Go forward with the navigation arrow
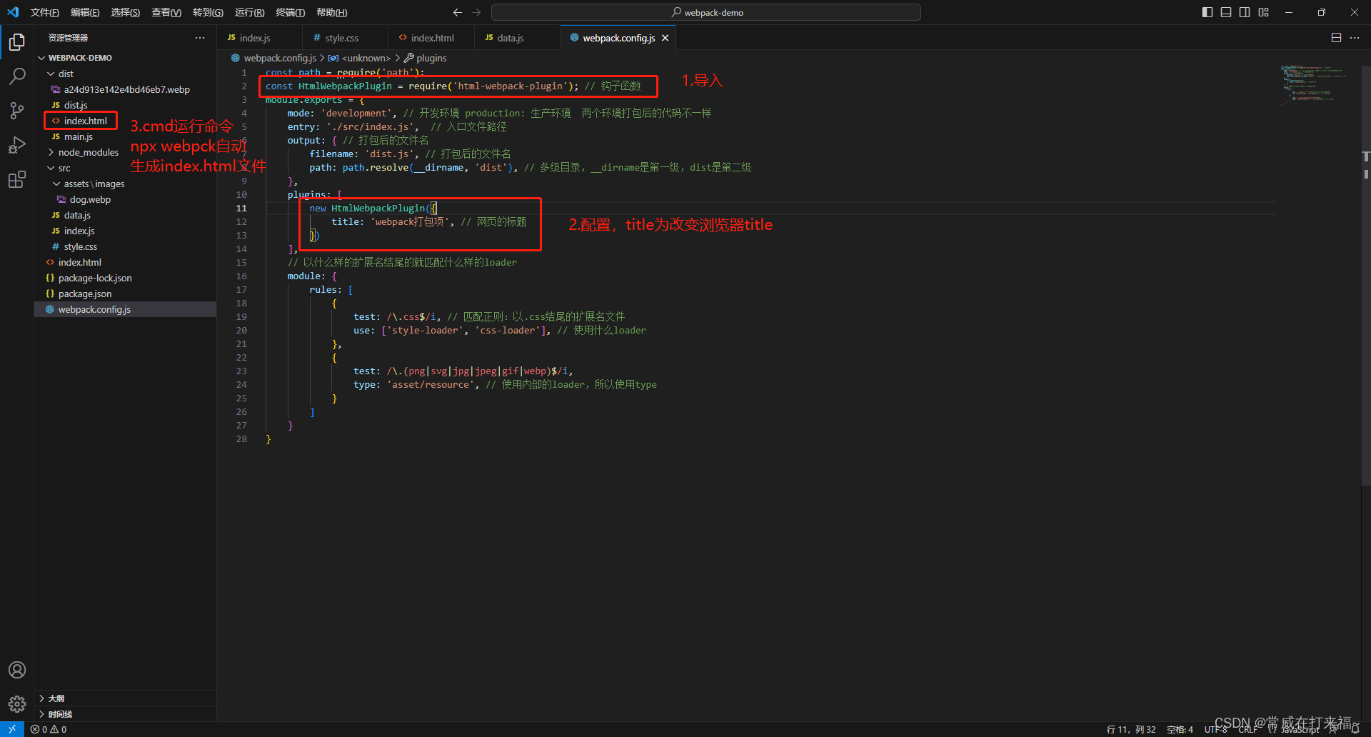Screen dimensions: 1371x737 pyautogui.click(x=476, y=12)
